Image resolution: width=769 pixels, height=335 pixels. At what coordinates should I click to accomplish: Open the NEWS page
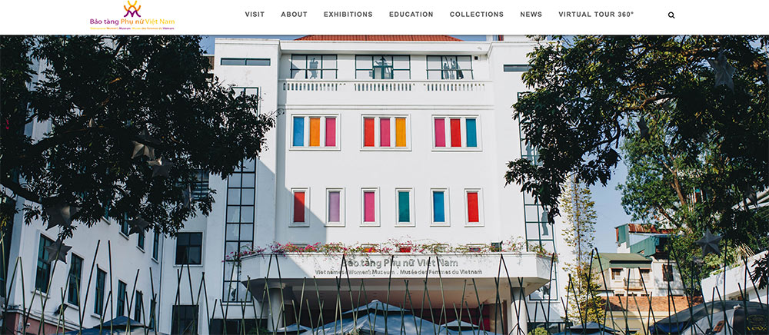tap(531, 15)
